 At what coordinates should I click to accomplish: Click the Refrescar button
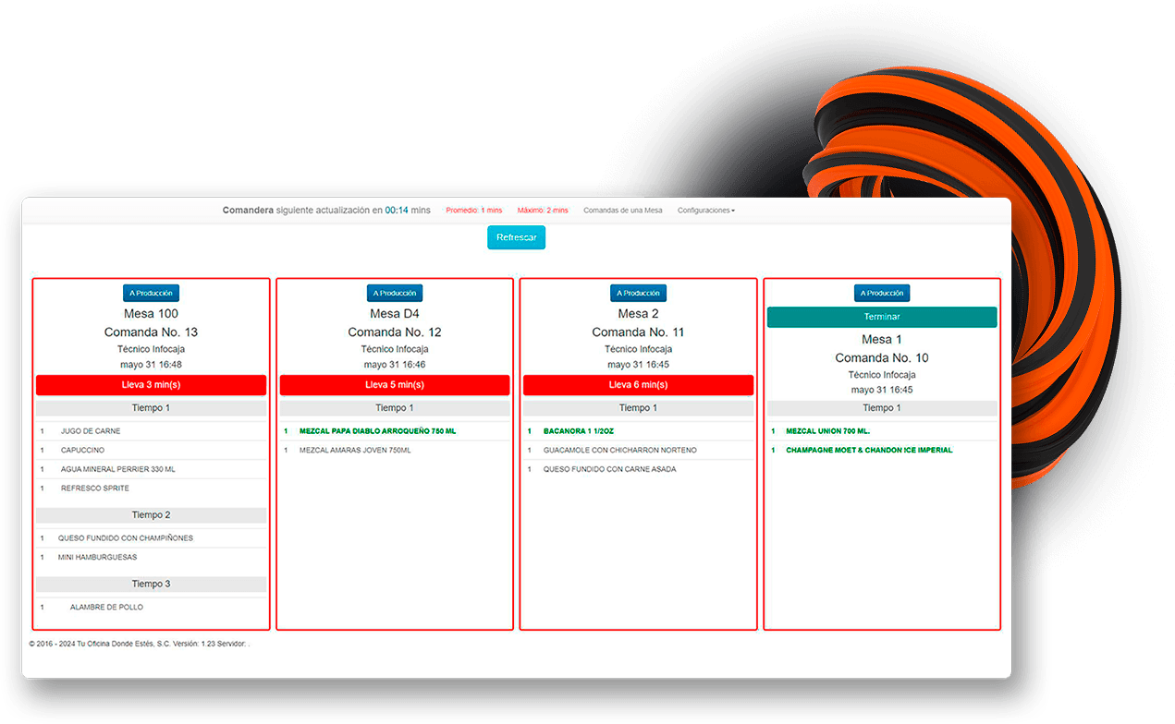(x=517, y=237)
